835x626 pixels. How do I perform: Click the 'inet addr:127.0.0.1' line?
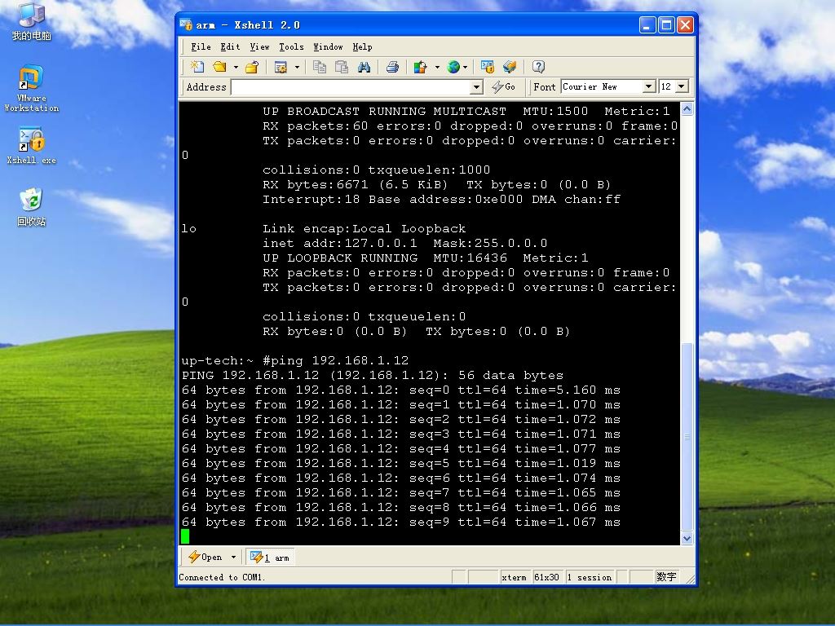(x=404, y=243)
